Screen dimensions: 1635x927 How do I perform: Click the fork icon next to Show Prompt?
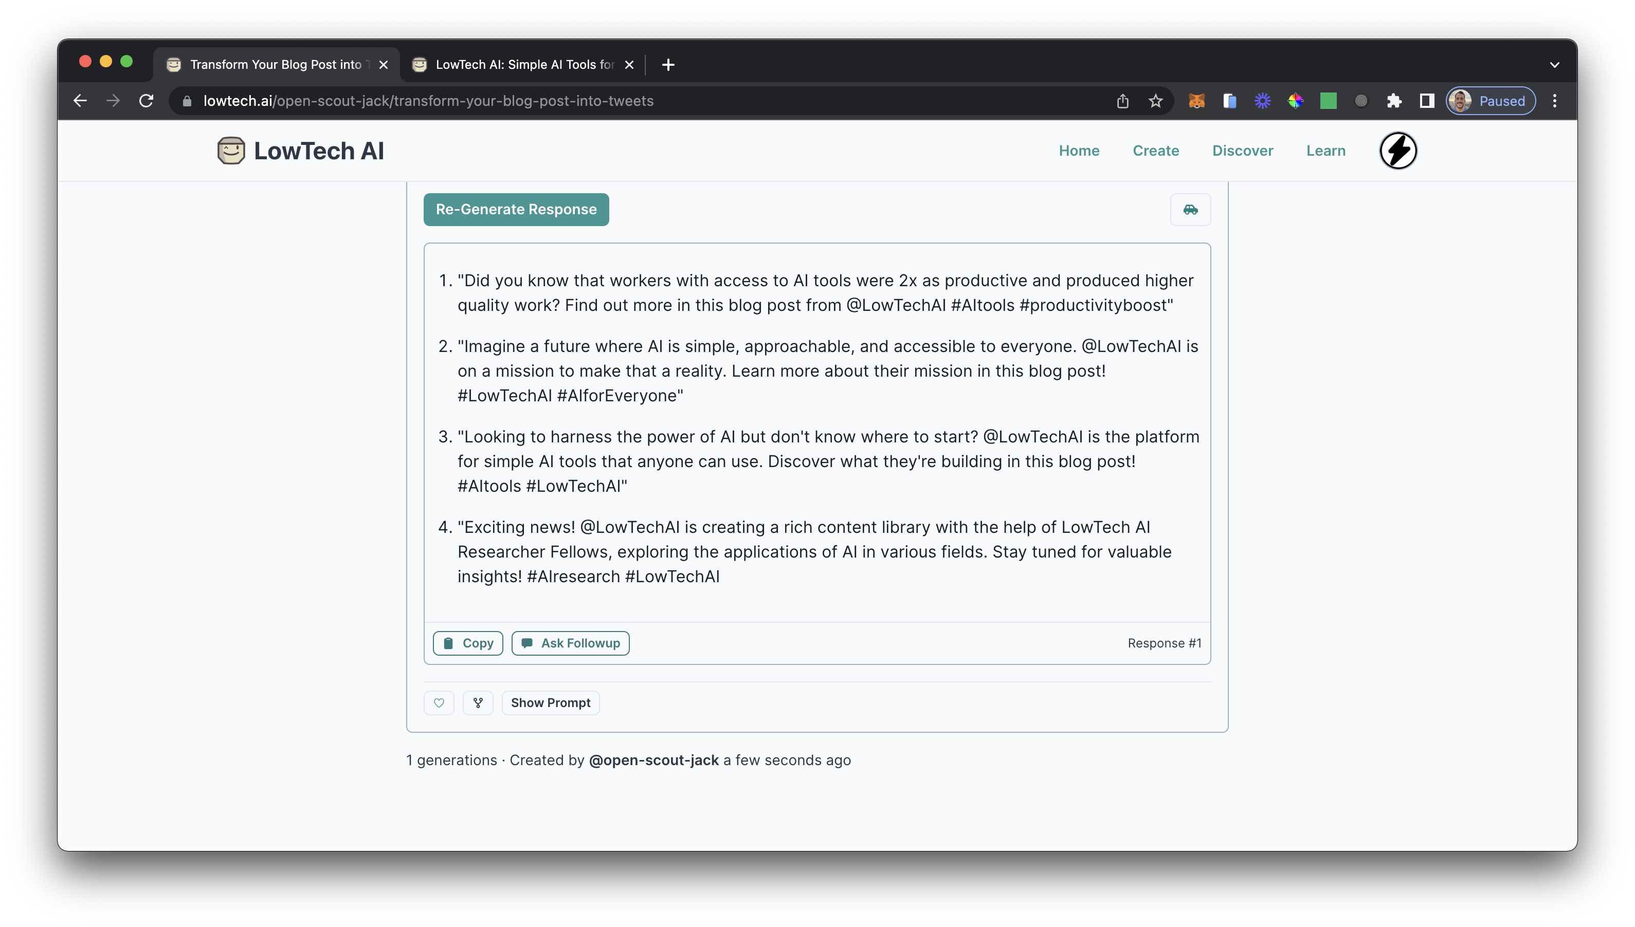tap(478, 703)
